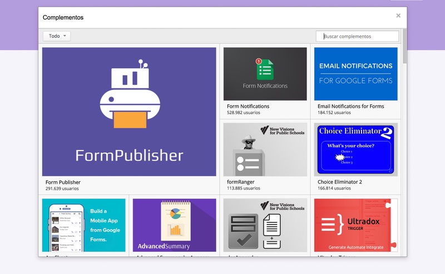Viewport: 445px width, 274px height.
Task: Open the Choice Eliminator 2 thumbnail
Action: click(x=356, y=150)
